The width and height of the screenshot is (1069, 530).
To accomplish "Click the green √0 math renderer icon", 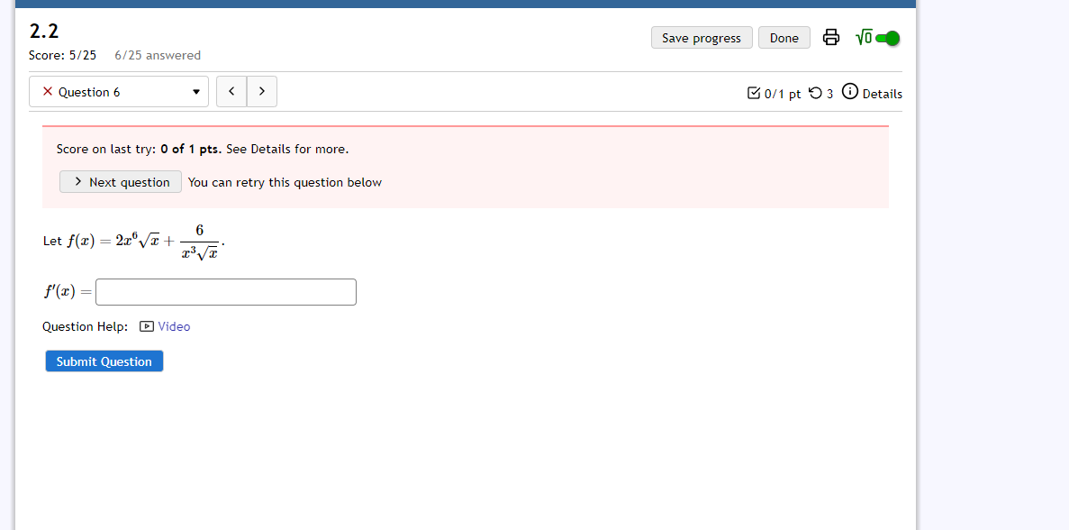I will pos(865,37).
